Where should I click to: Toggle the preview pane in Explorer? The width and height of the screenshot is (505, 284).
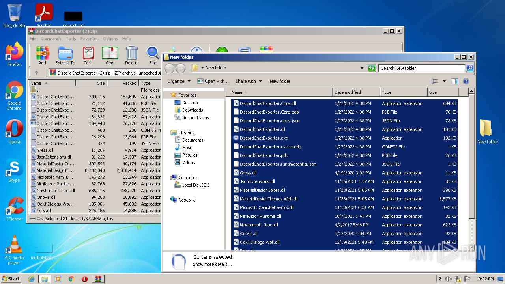tap(454, 81)
